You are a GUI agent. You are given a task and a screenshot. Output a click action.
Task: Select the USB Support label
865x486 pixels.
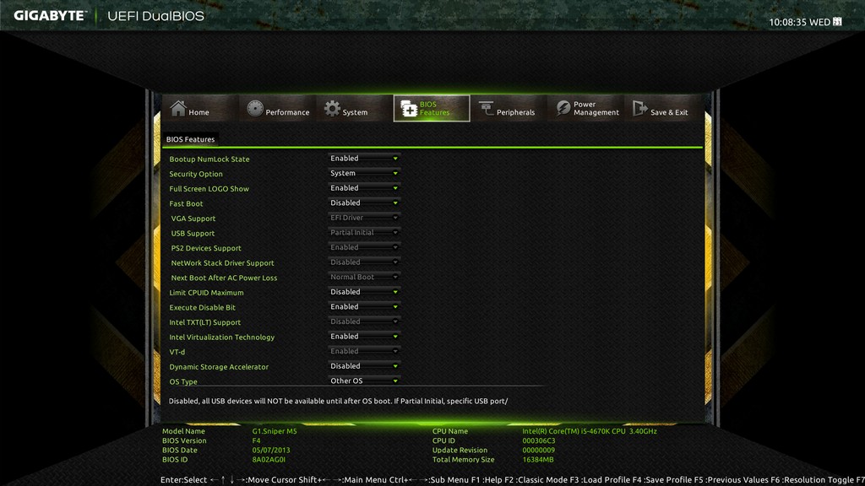[x=193, y=233]
